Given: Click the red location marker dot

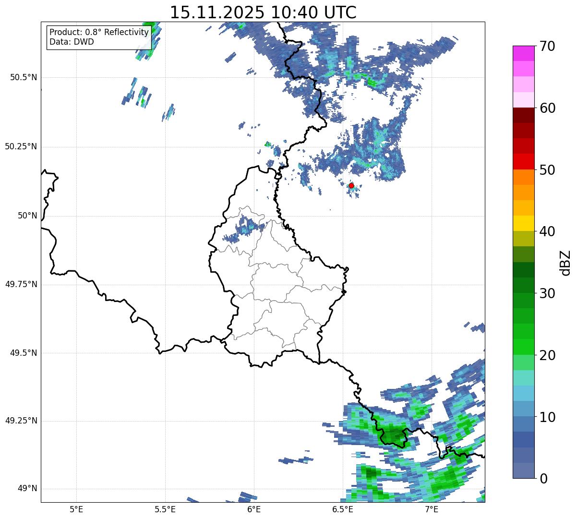Looking at the screenshot, I should coord(351,186).
